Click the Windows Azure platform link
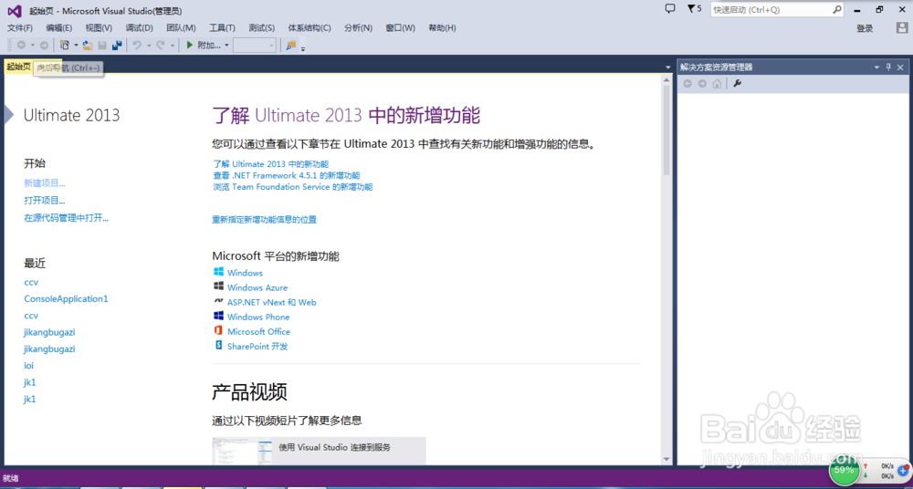 (257, 287)
